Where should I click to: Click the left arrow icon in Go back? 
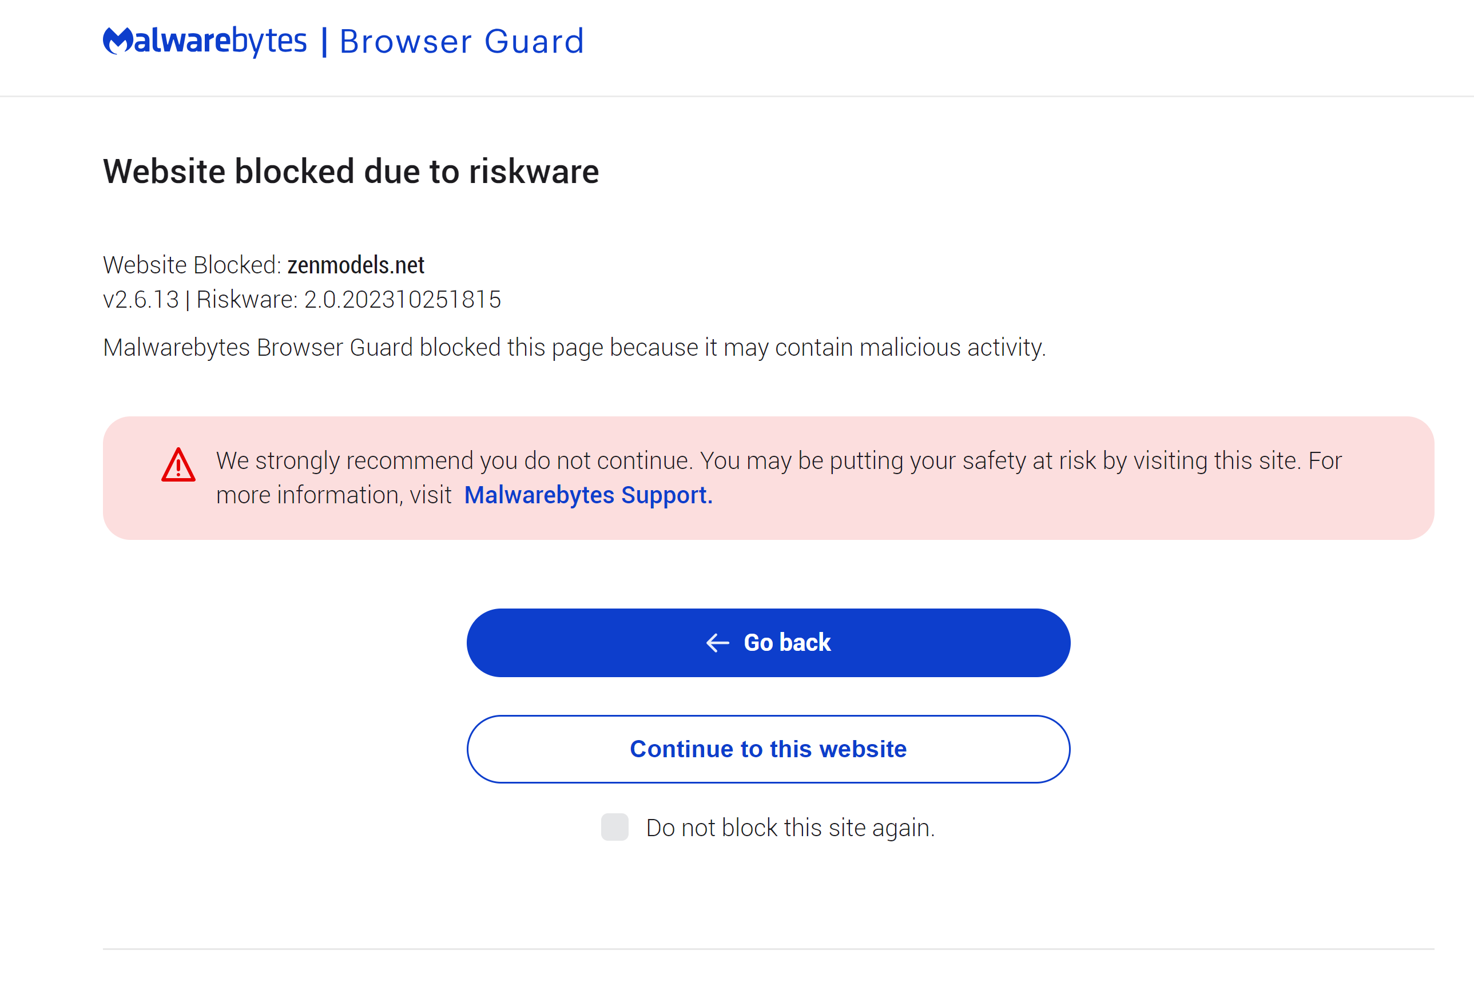(x=717, y=643)
